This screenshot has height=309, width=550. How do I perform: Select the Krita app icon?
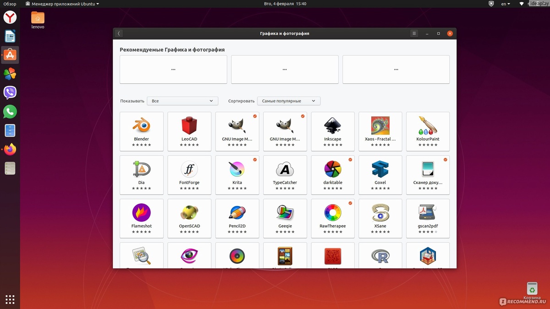click(x=237, y=169)
